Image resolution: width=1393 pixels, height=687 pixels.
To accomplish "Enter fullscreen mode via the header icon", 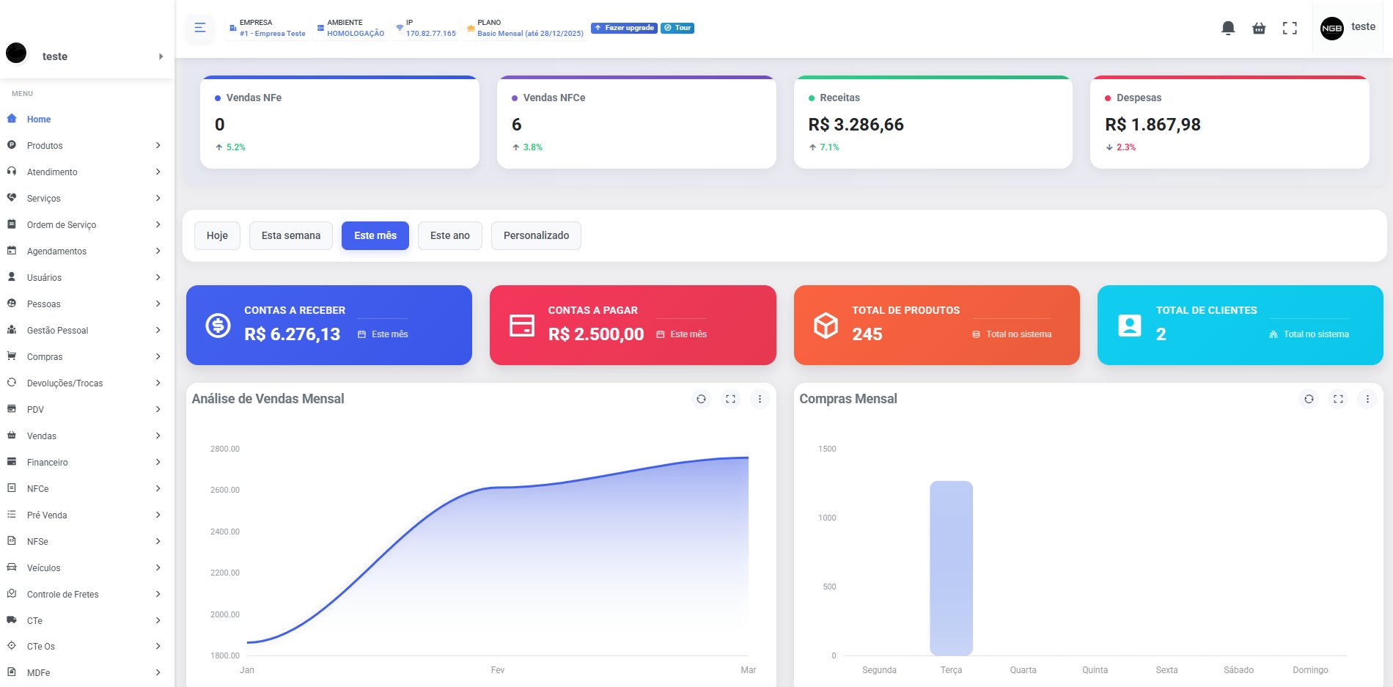I will tap(1290, 27).
